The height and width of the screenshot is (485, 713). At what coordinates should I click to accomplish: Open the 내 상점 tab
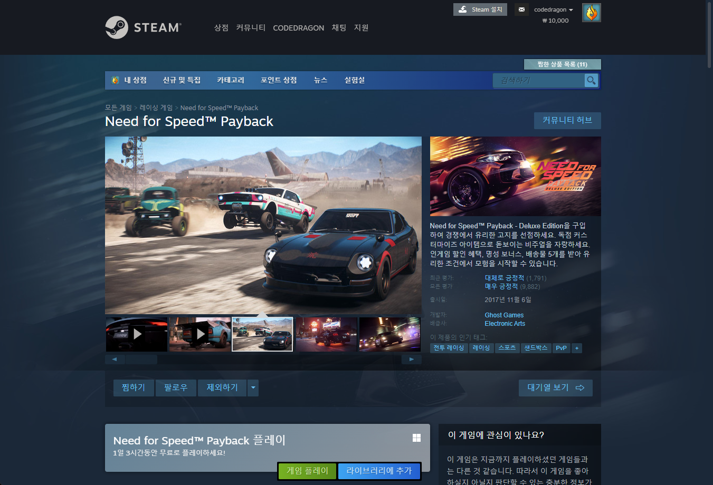135,80
